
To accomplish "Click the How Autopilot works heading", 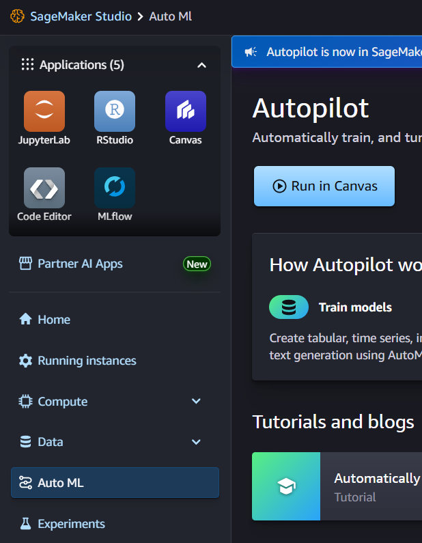I will [x=346, y=265].
